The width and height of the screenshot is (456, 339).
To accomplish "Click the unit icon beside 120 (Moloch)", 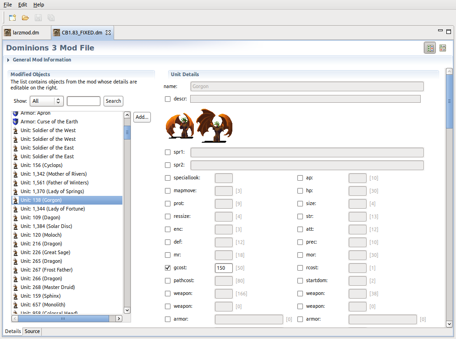I will point(16,235).
